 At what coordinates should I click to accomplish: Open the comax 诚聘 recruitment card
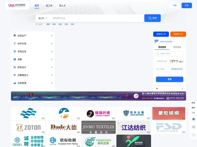pos(28,141)
